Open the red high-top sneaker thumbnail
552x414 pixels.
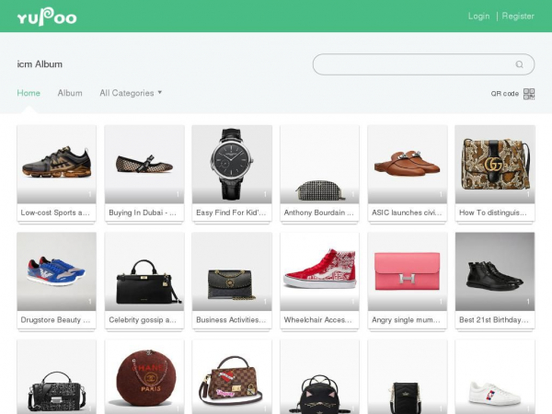[319, 271]
